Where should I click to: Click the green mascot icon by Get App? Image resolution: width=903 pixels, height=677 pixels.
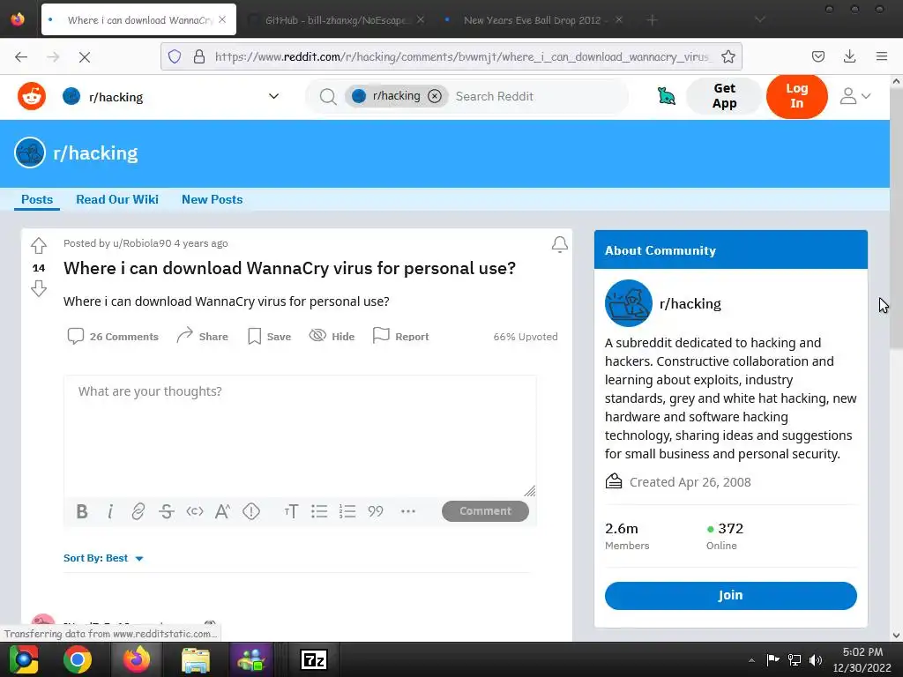[667, 96]
